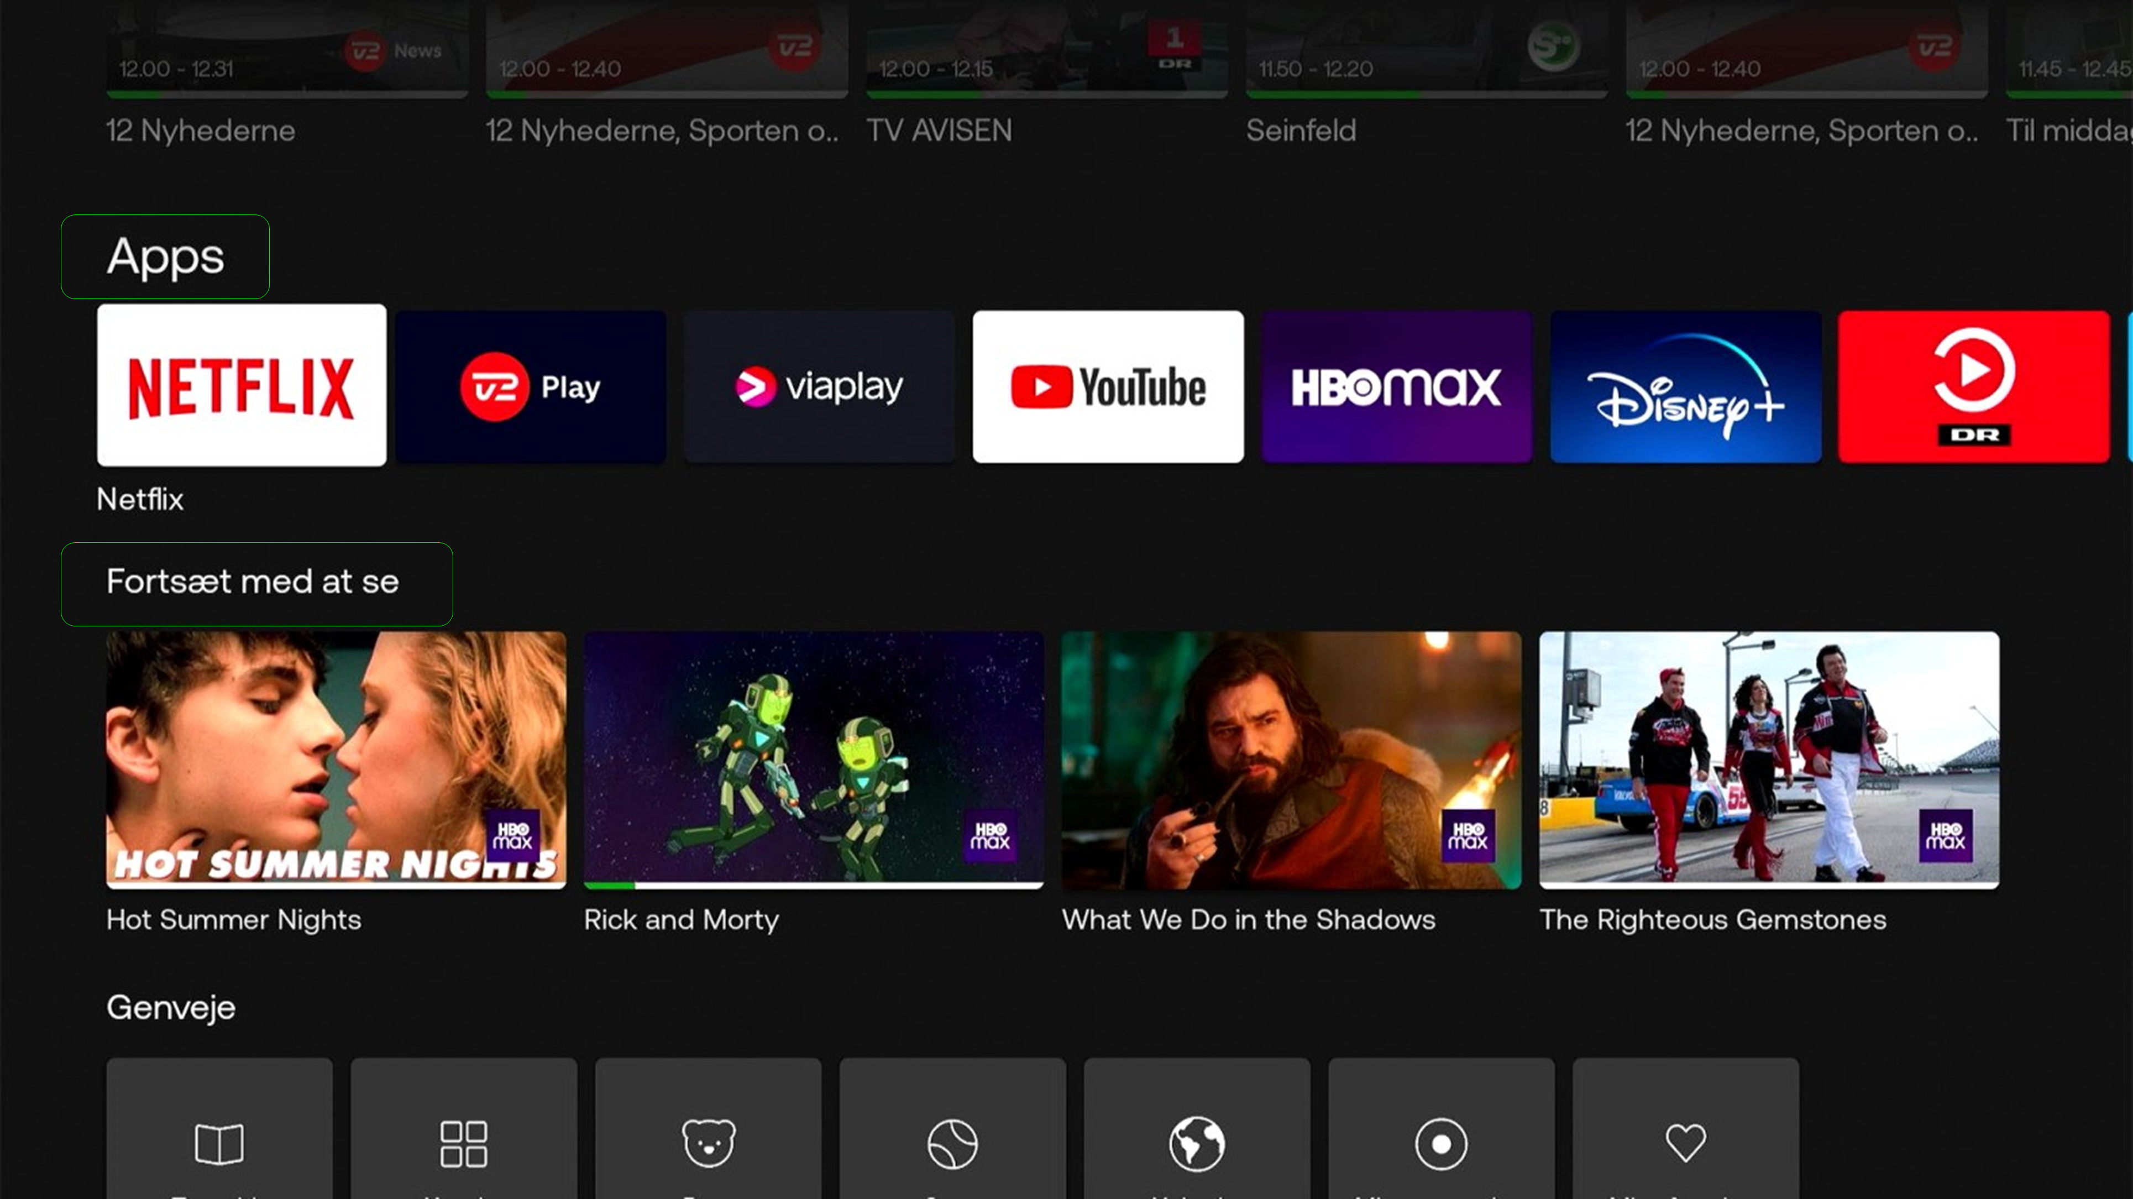Viewport: 2133px width, 1199px height.
Task: Open the HBO Max app tile
Action: [1396, 387]
